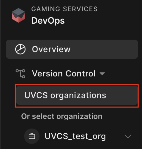Select the UVCS_test_org organization name
Screen dimensions: 142x149
coord(75,136)
